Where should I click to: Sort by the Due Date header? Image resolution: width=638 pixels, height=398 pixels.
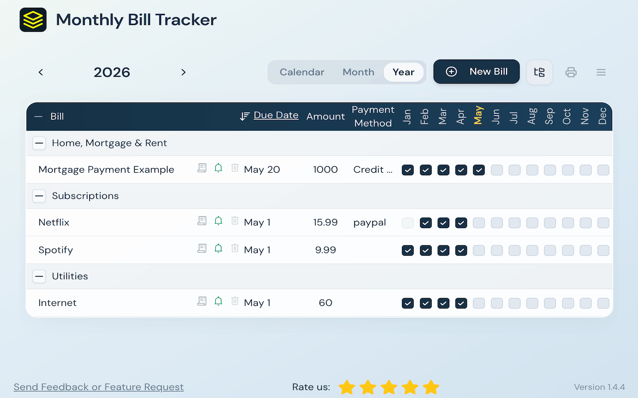pyautogui.click(x=276, y=115)
